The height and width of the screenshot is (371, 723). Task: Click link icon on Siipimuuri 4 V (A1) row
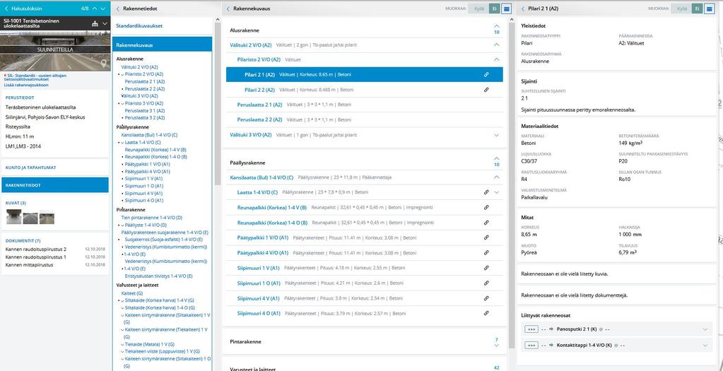(486, 298)
